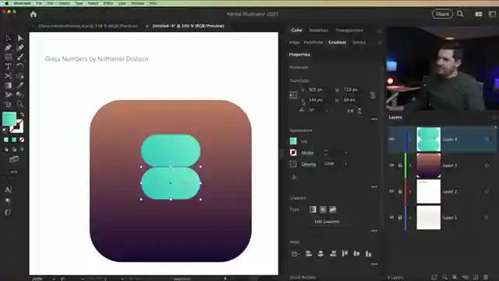This screenshot has height=281, width=499.
Task: Toggle constrain width and height proportions link
Action: click(373, 95)
